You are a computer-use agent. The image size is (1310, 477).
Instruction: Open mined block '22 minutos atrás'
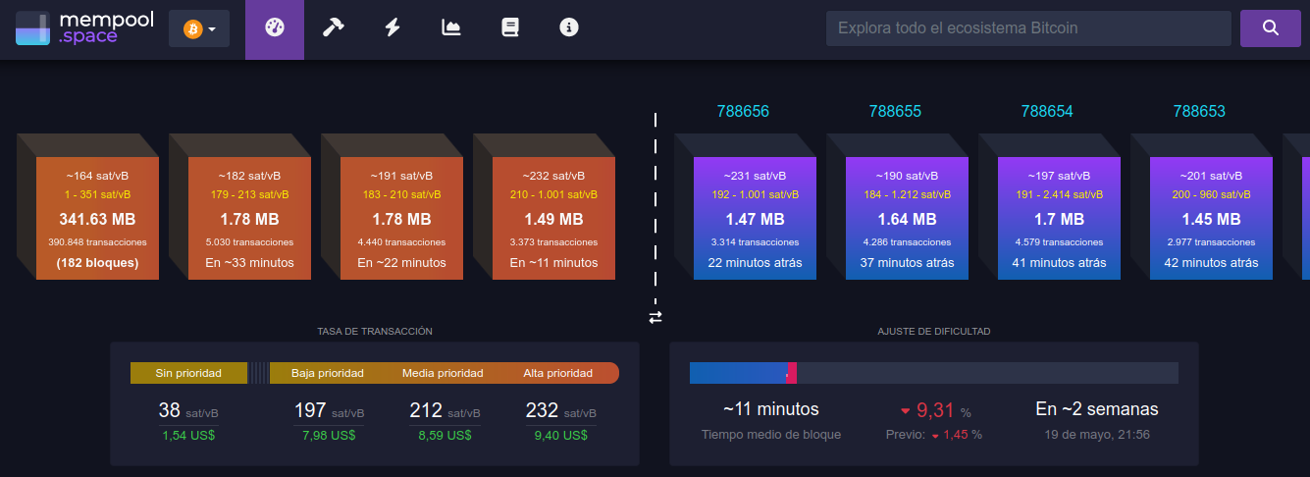[x=755, y=218]
